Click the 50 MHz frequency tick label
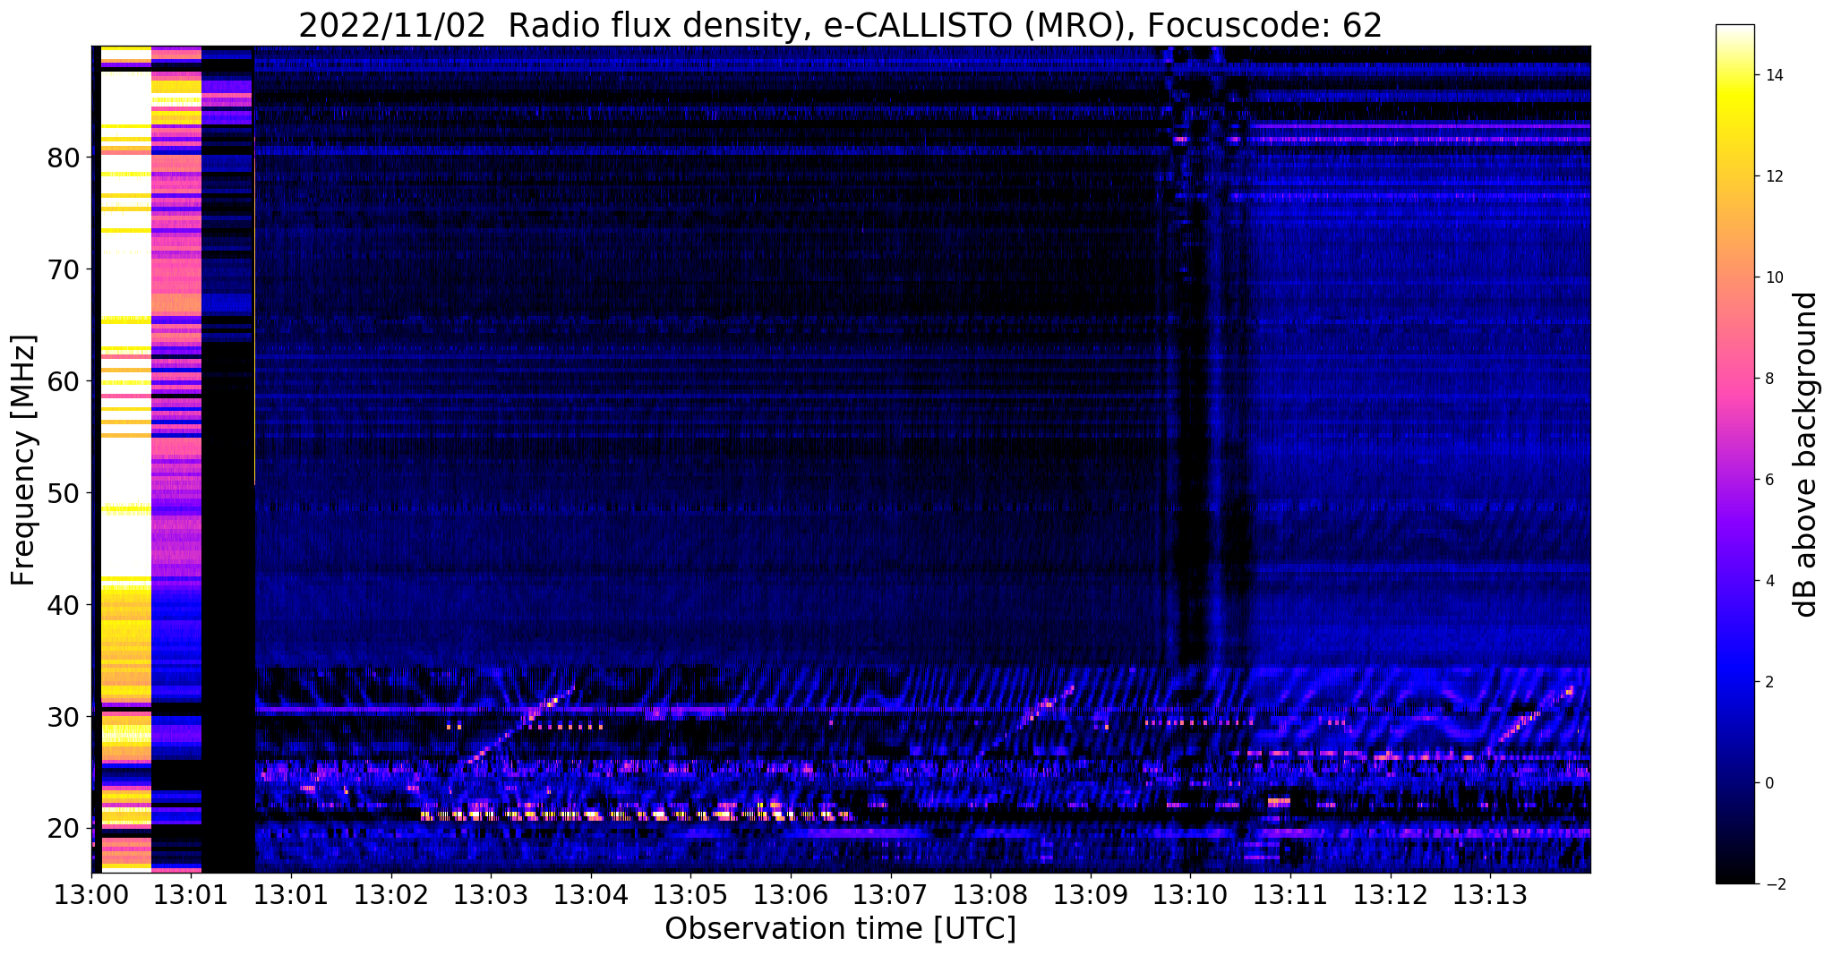1833x955 pixels. pyautogui.click(x=64, y=494)
